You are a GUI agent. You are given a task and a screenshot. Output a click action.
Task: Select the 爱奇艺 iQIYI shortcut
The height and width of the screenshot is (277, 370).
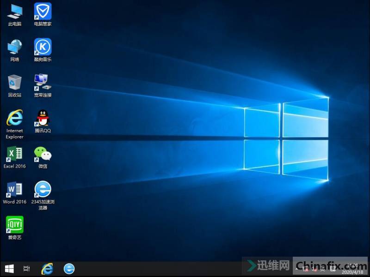(15, 228)
